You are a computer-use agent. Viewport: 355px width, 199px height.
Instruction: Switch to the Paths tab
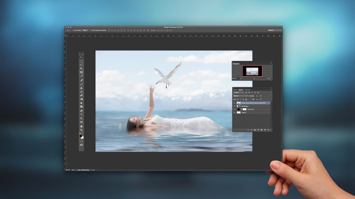click(x=235, y=90)
